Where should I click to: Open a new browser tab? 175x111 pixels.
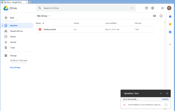point(30,2)
